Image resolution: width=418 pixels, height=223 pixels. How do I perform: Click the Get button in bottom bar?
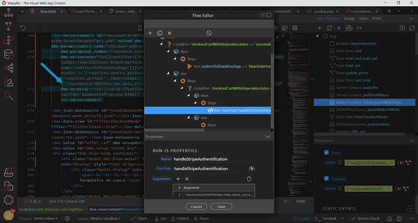click(161, 219)
